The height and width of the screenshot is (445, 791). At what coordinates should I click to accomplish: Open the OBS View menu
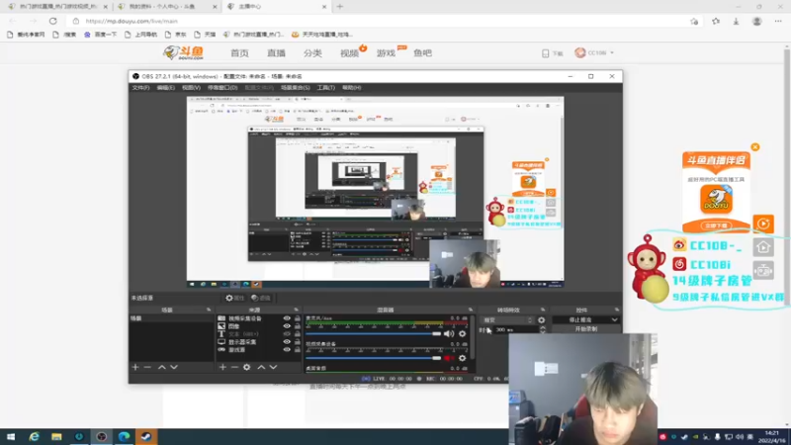tap(191, 88)
